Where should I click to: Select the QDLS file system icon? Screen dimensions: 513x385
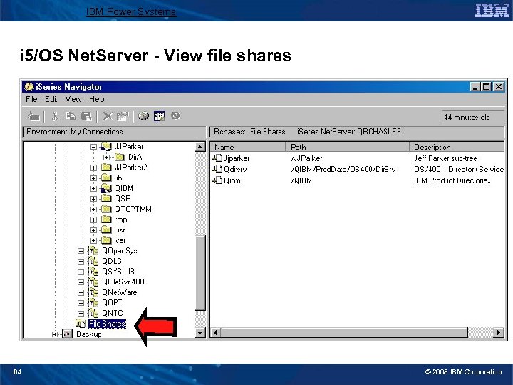[93, 261]
